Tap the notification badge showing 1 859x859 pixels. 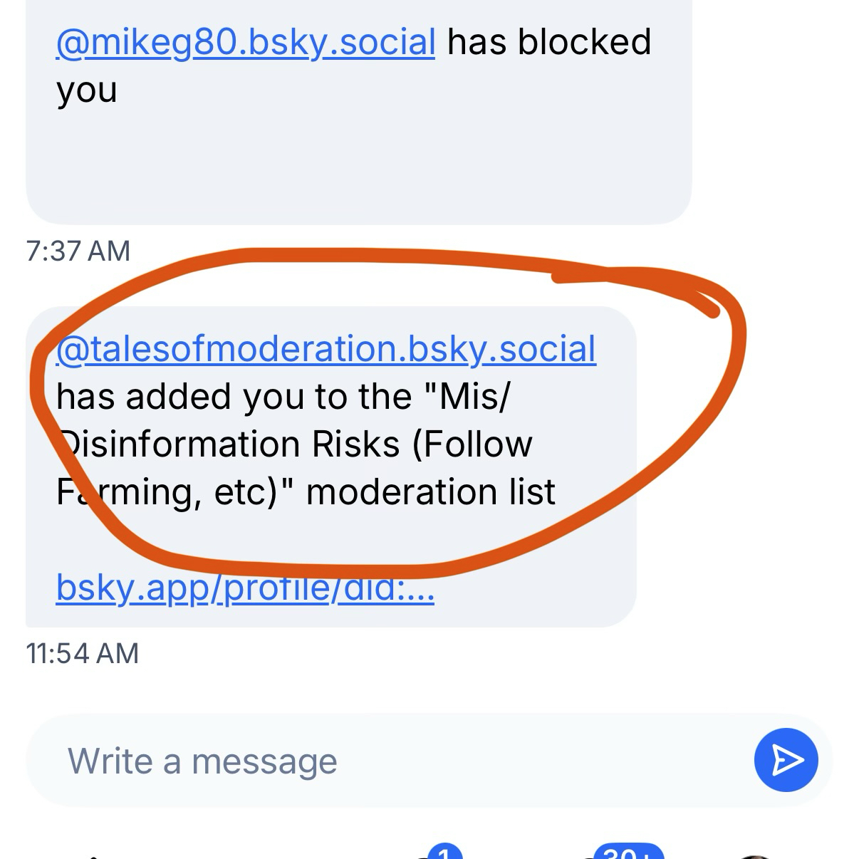444,852
